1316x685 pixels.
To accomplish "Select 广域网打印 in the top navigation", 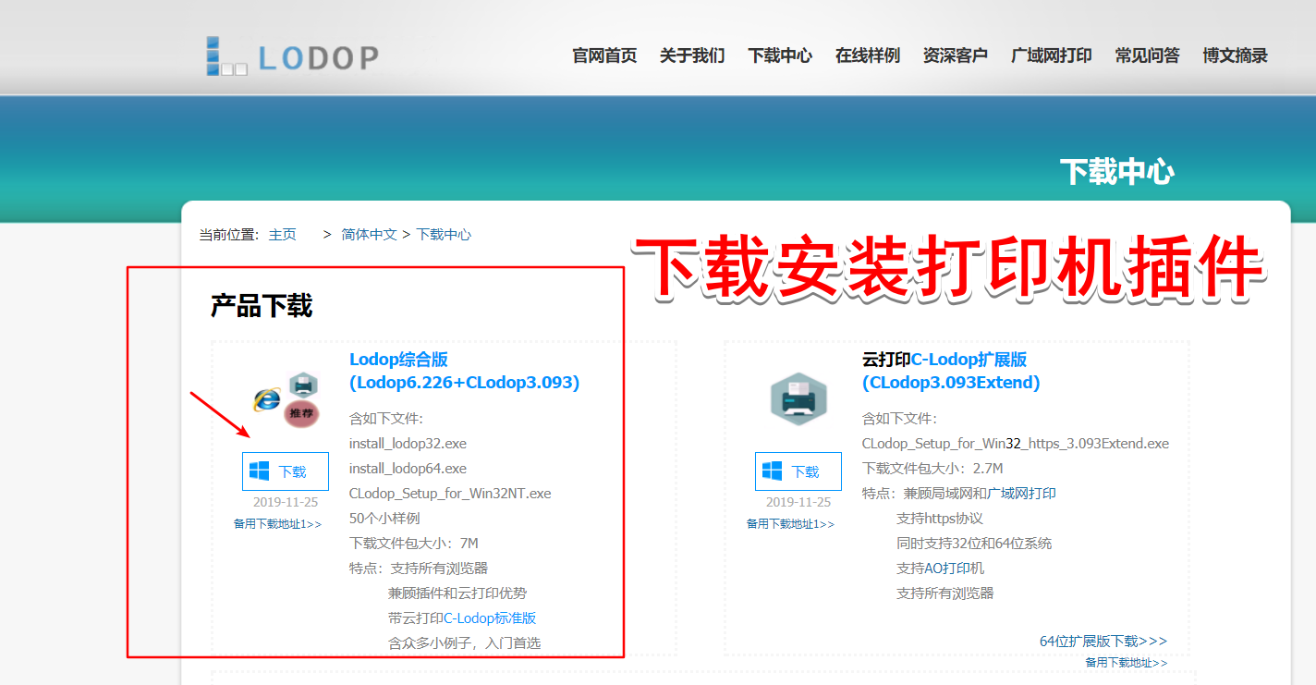I will click(x=1052, y=55).
